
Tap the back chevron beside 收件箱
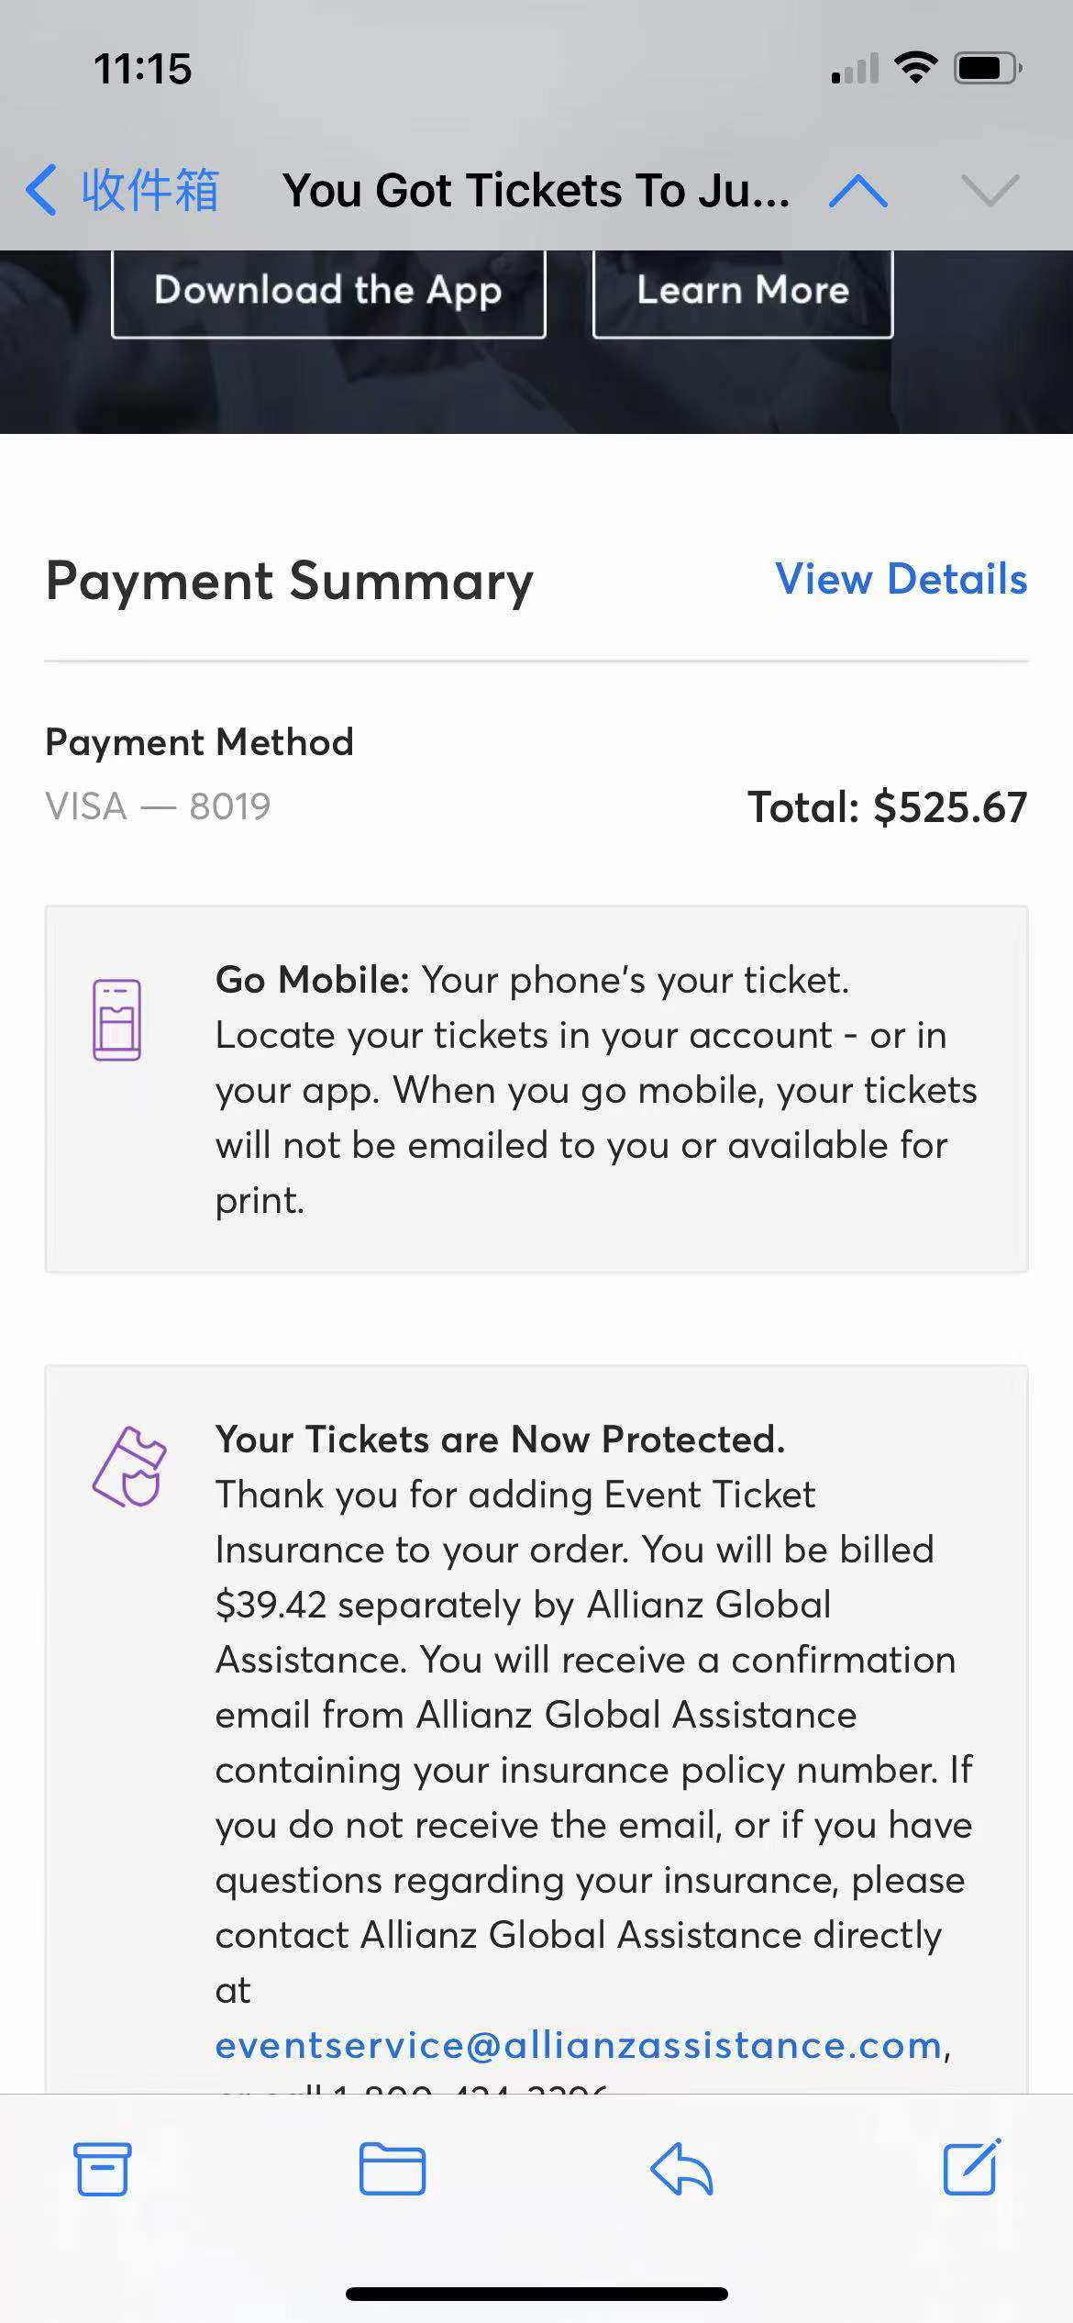pyautogui.click(x=41, y=191)
